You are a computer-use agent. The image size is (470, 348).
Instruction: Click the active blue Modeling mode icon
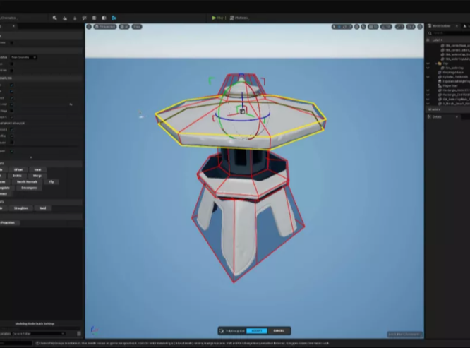pos(114,18)
